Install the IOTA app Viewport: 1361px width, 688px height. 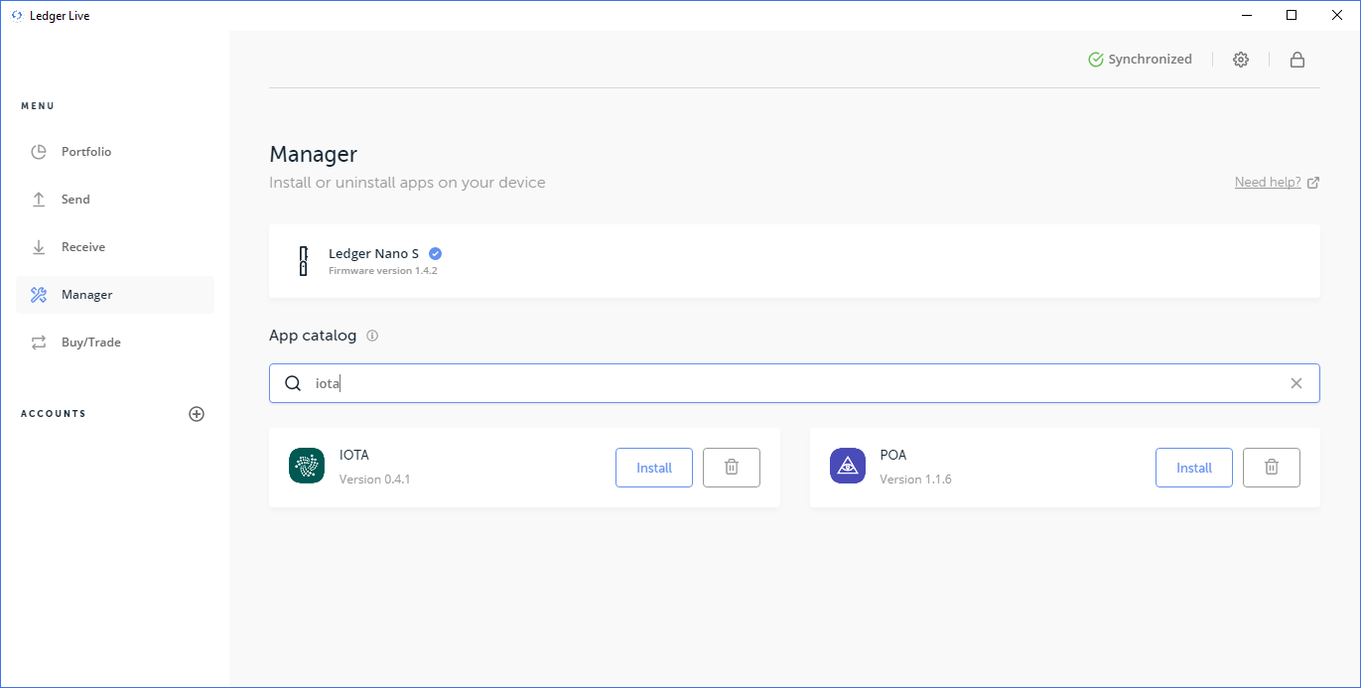[x=654, y=468]
